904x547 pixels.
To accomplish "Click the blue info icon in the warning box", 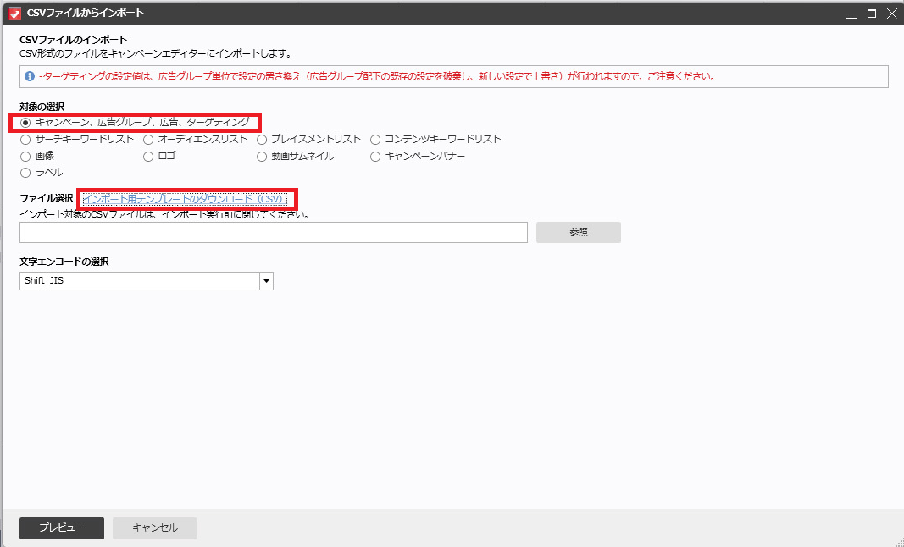I will pos(30,76).
